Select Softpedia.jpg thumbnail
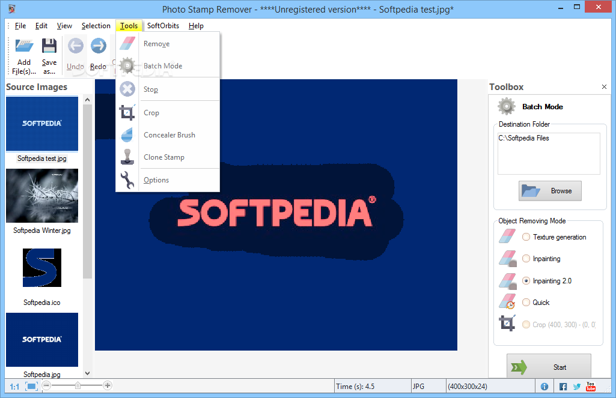This screenshot has height=398, width=616. 42,340
